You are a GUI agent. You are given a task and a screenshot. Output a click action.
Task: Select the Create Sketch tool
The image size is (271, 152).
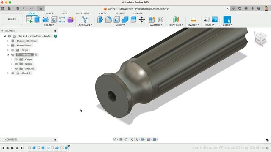coord(29,20)
